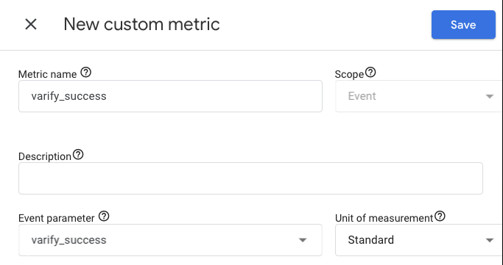
Task: View help for Event parameter
Action: [104, 217]
